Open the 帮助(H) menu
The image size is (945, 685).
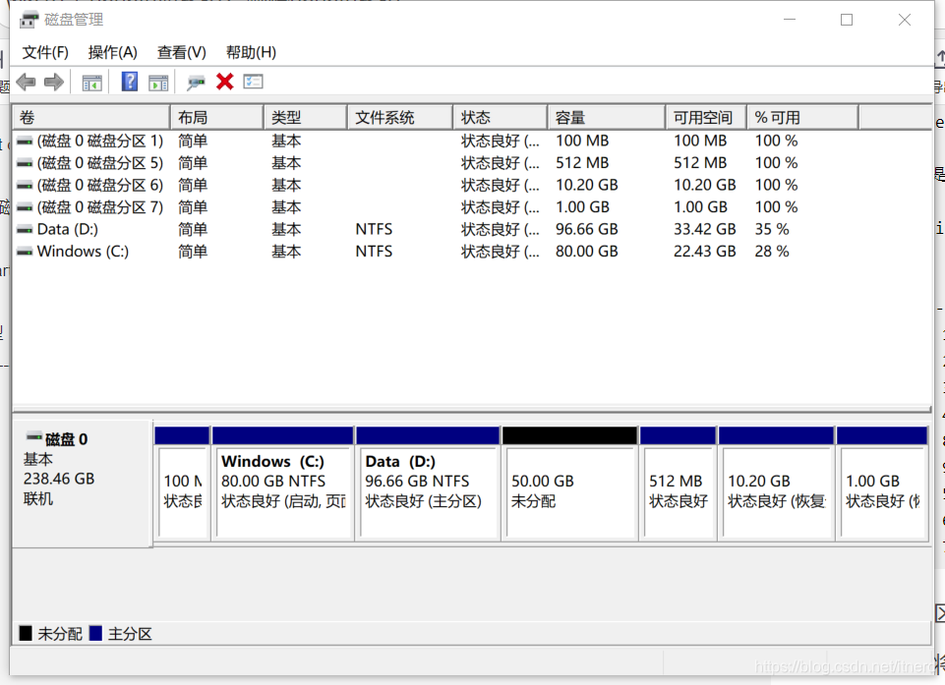click(x=251, y=52)
